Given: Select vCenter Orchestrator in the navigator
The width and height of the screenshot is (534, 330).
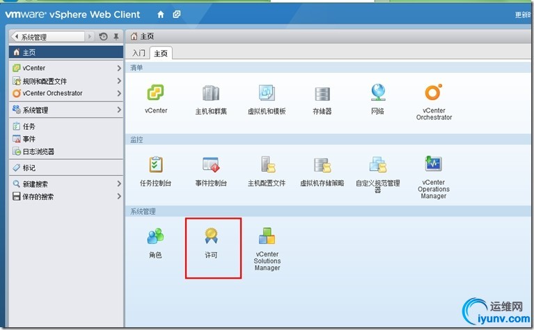Looking at the screenshot, I should [x=66, y=93].
